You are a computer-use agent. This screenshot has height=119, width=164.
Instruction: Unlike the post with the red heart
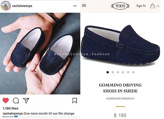pyautogui.click(x=6, y=100)
